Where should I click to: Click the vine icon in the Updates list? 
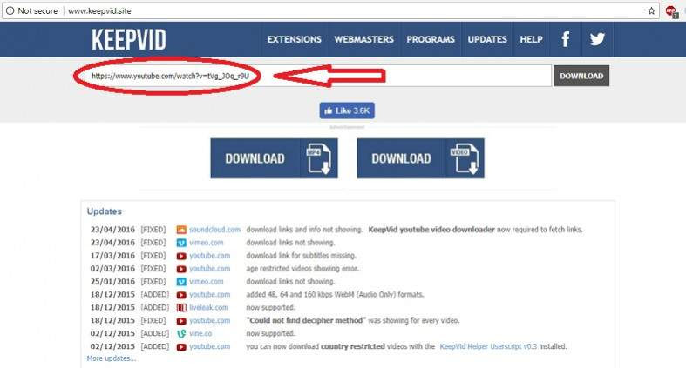point(181,333)
